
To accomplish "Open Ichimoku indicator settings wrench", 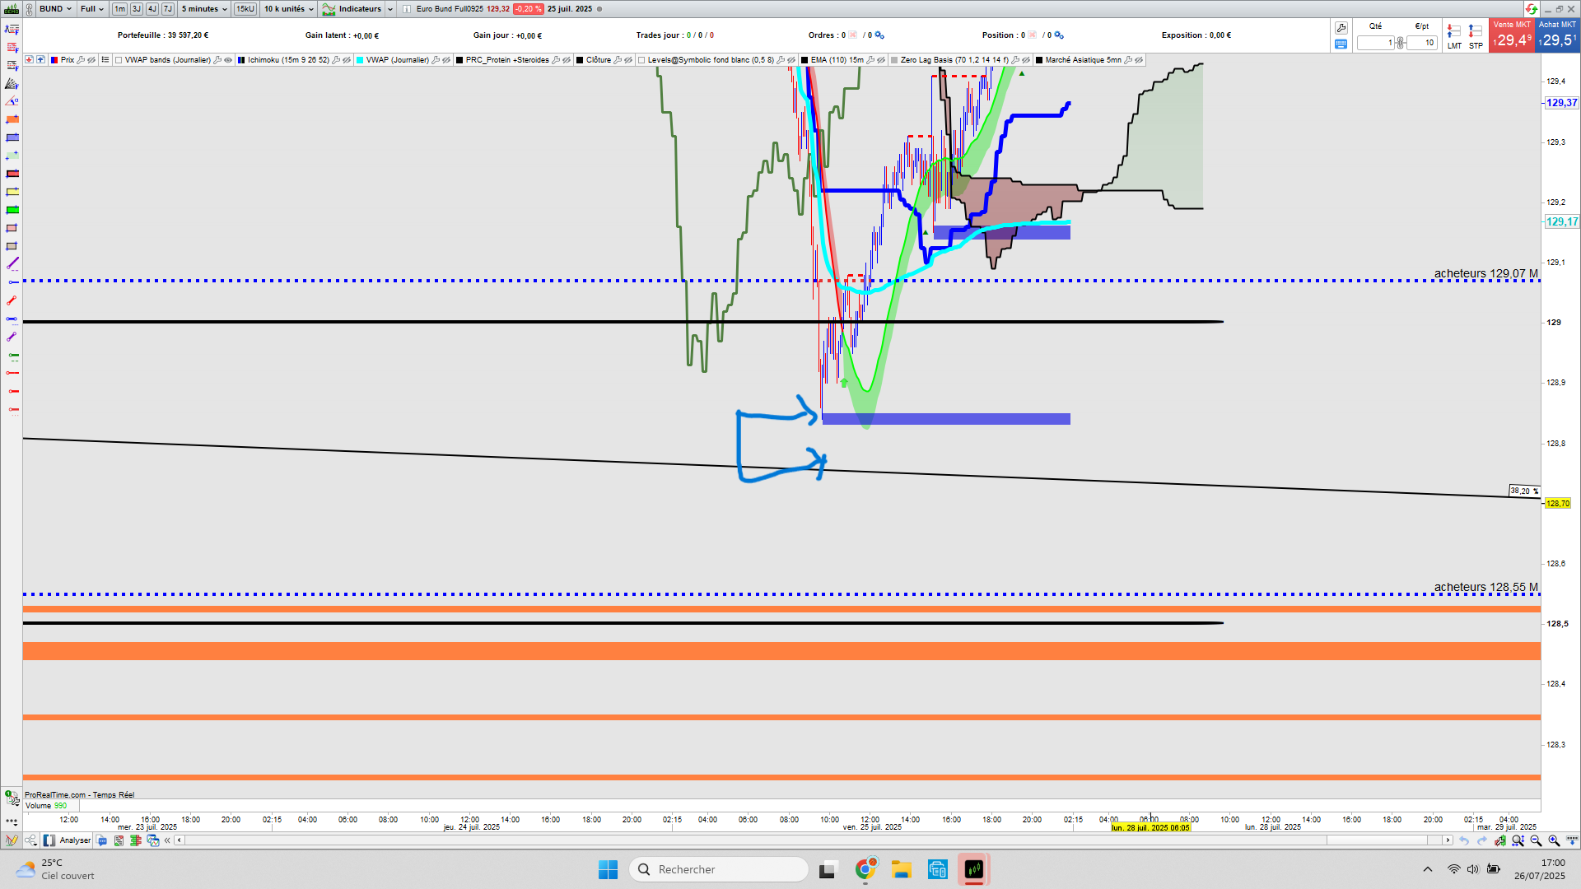I will 336,60.
